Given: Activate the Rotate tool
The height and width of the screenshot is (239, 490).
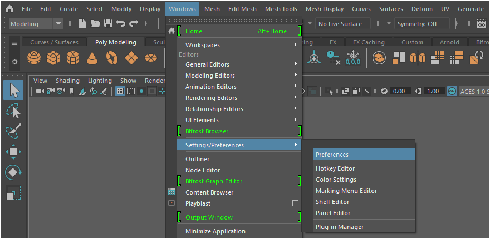Looking at the screenshot, I should 13,172.
